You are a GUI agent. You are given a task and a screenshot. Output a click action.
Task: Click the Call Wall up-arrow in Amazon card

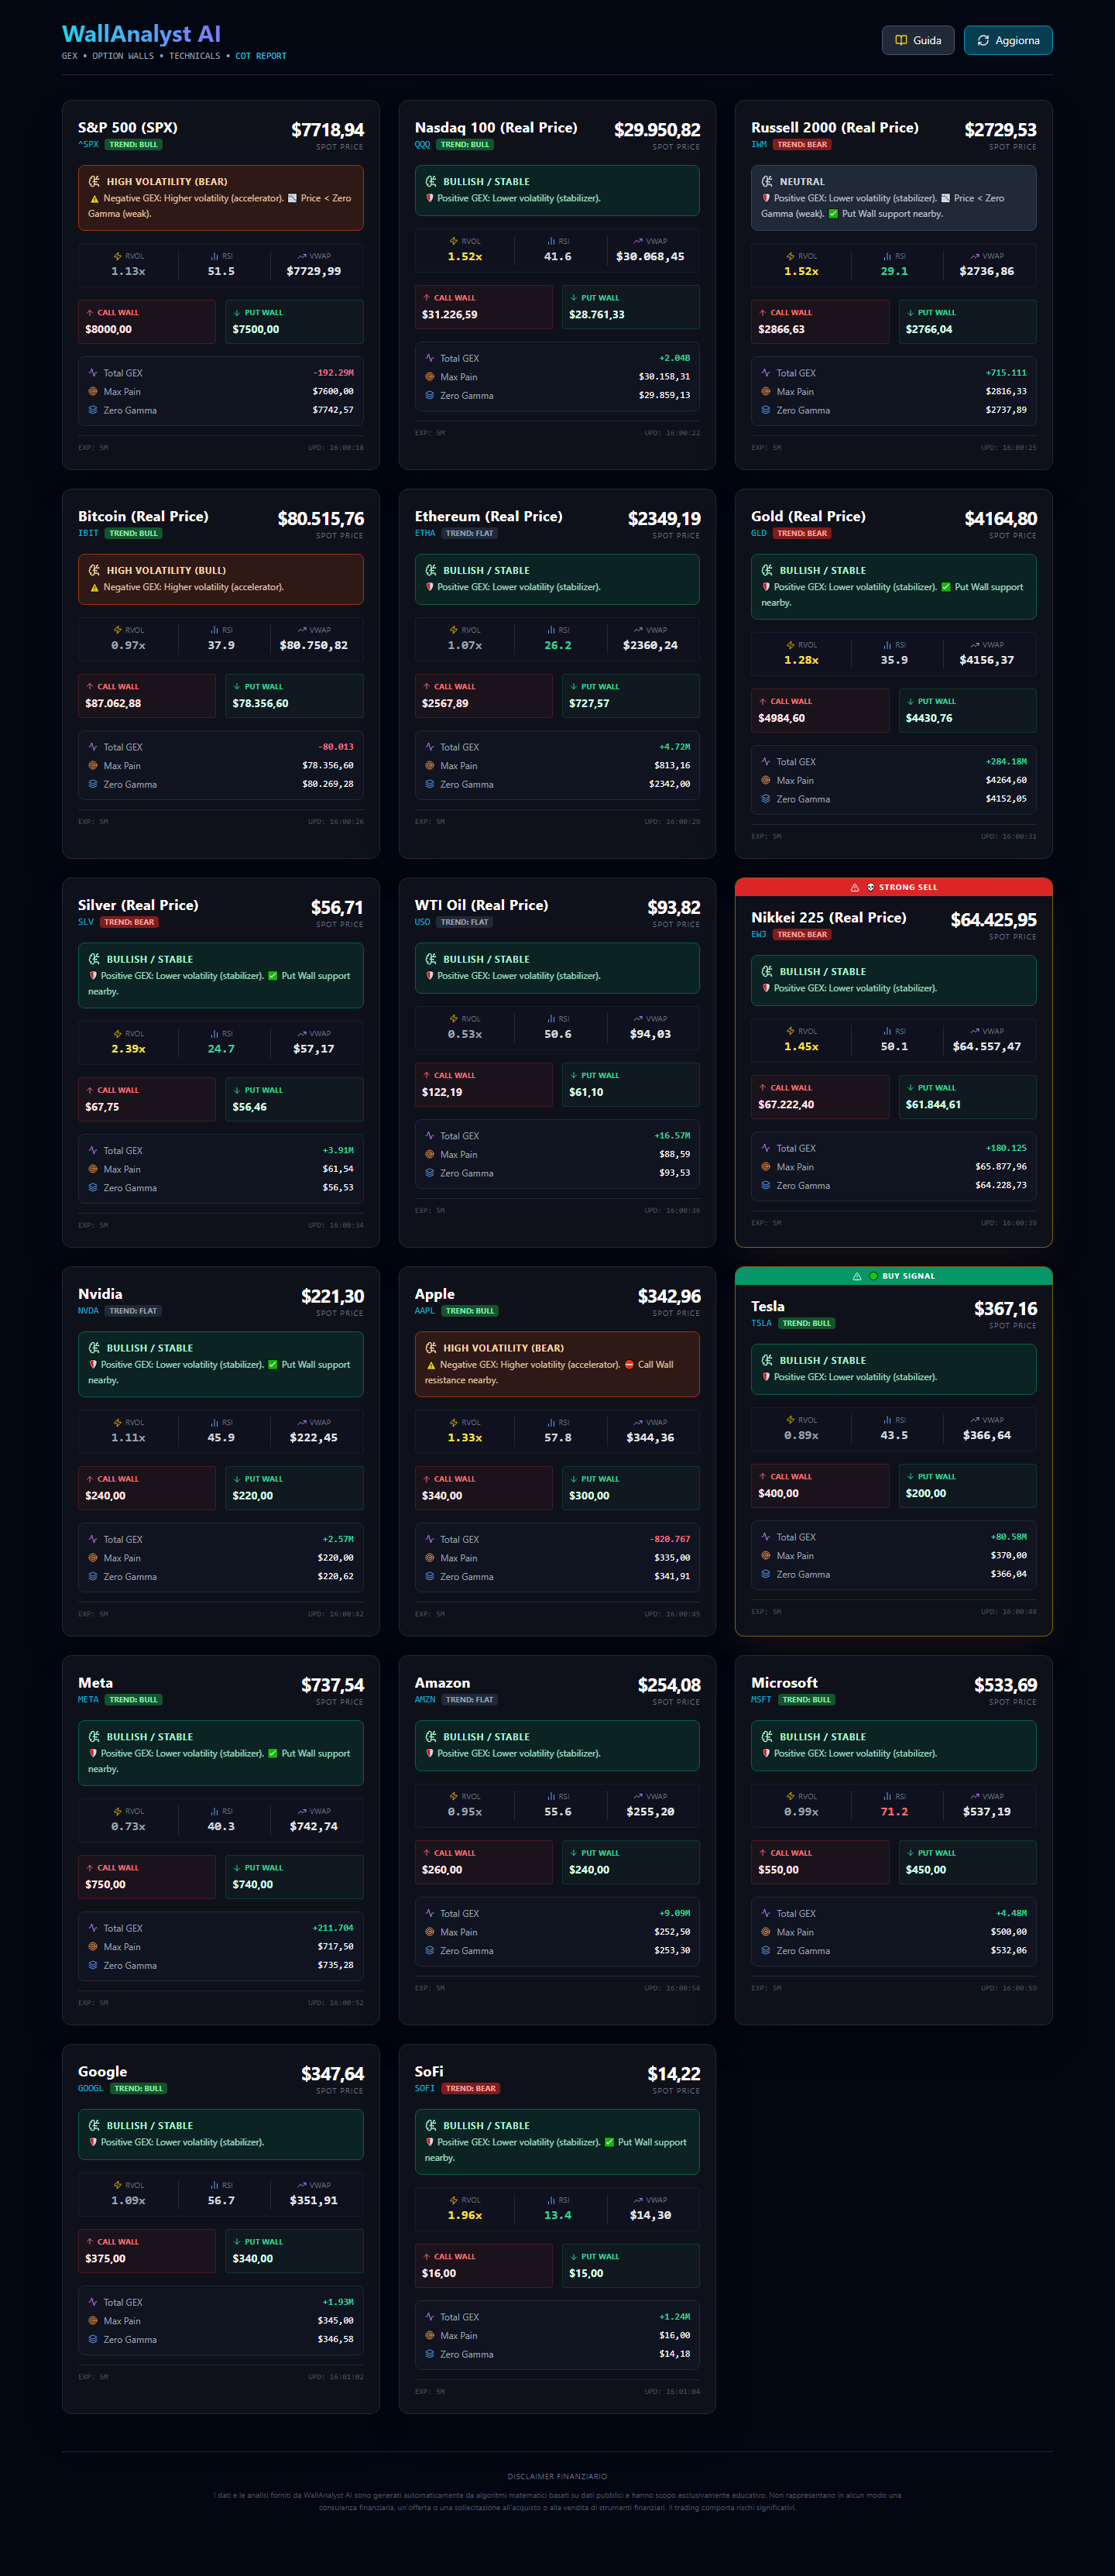427,1853
